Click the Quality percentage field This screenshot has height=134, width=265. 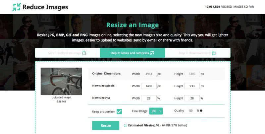coord(191,111)
